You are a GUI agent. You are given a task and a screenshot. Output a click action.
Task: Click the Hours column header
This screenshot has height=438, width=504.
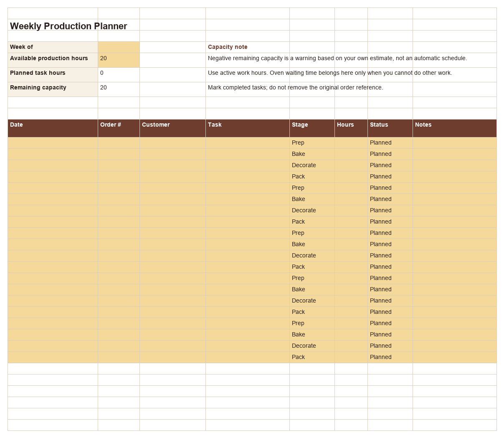351,128
